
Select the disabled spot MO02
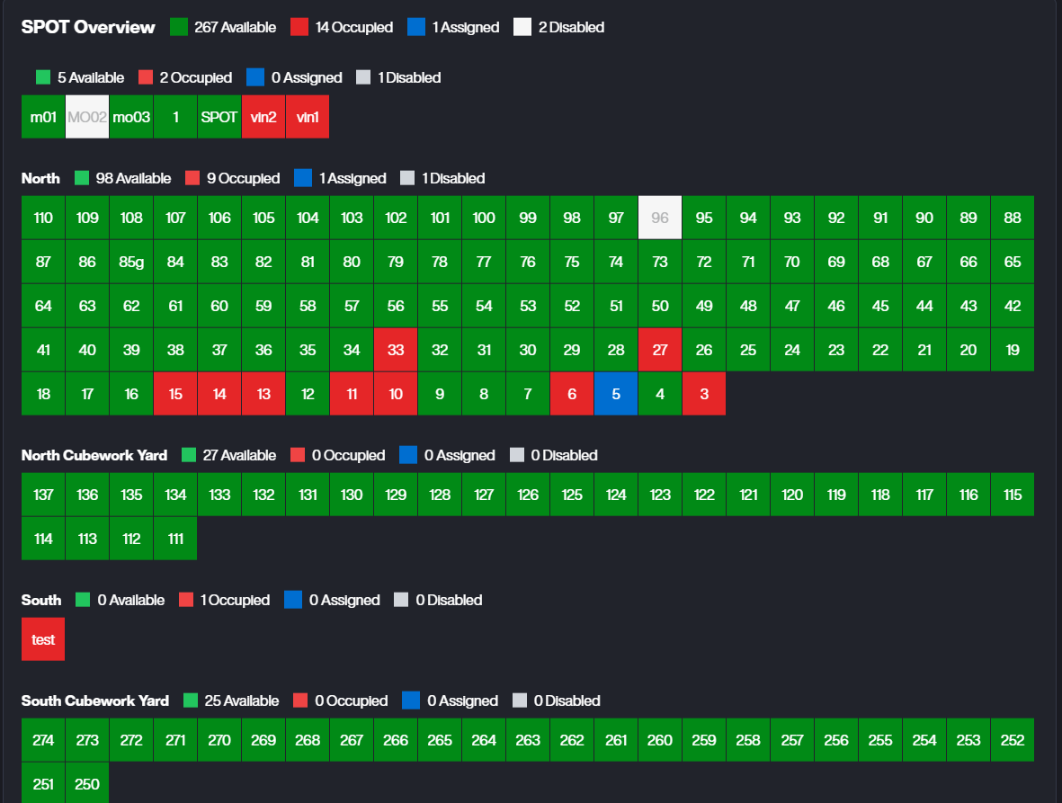87,117
